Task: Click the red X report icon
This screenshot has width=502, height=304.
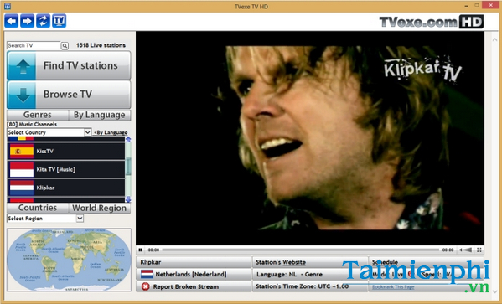Action: 145,286
